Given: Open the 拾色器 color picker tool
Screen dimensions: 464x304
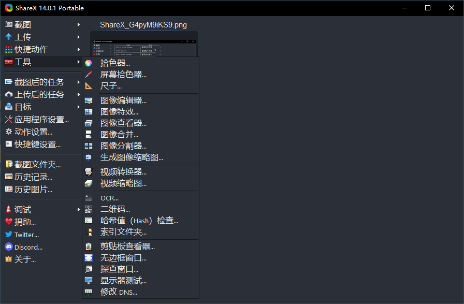Looking at the screenshot, I should click(x=116, y=62).
